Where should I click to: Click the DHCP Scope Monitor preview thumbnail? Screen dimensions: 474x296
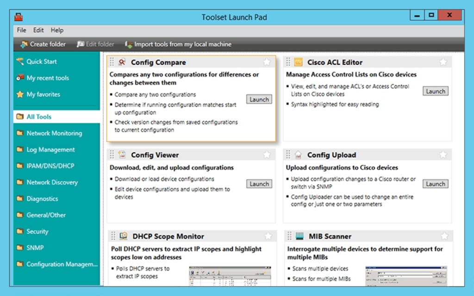(230, 276)
